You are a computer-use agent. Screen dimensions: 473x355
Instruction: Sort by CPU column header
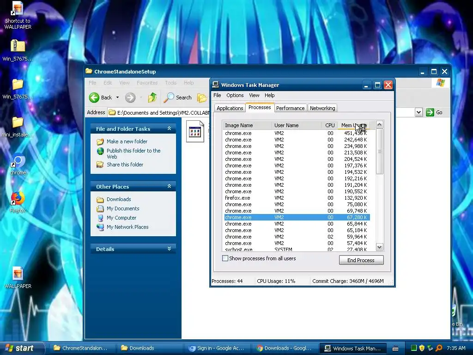pos(329,125)
